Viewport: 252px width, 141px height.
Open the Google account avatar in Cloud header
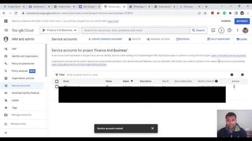coord(245,30)
